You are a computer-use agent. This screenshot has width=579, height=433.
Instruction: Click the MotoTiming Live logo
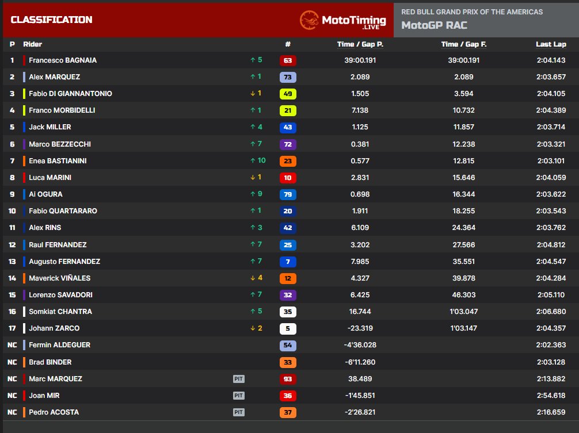tap(342, 20)
